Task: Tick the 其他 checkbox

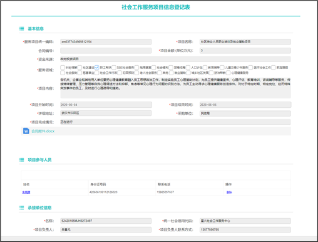Action: 160,73
